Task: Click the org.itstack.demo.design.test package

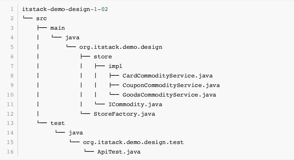Action: click(x=133, y=142)
